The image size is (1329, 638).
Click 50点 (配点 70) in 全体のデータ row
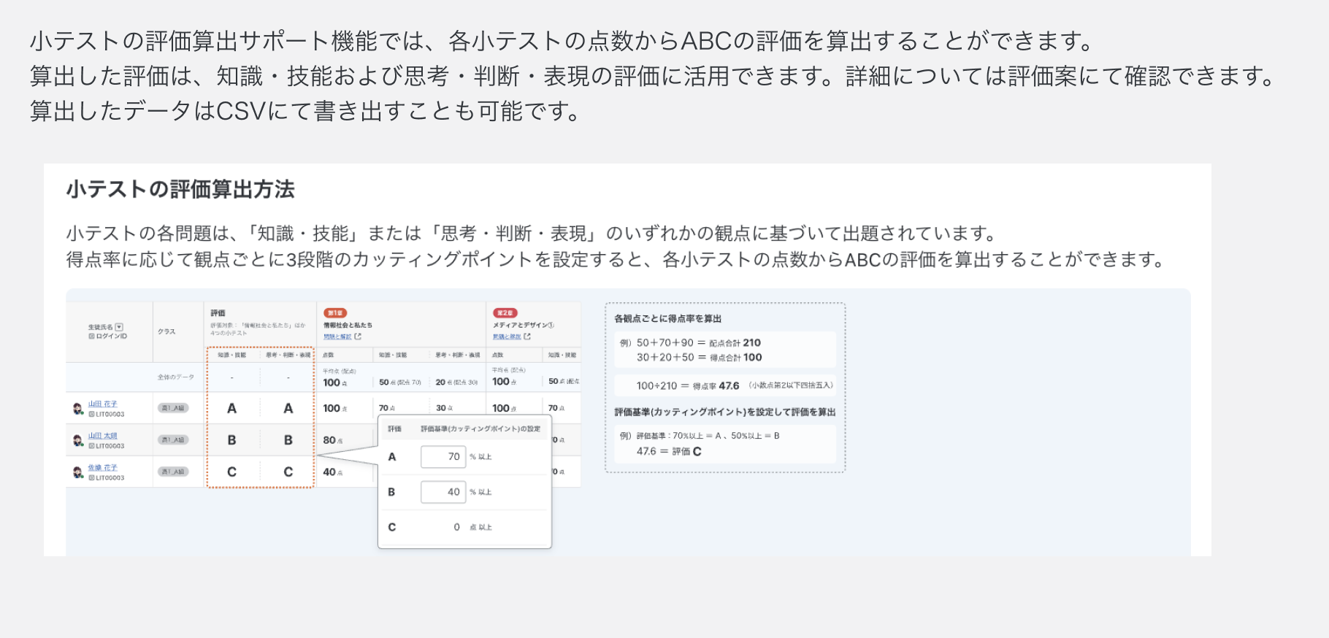tap(400, 383)
